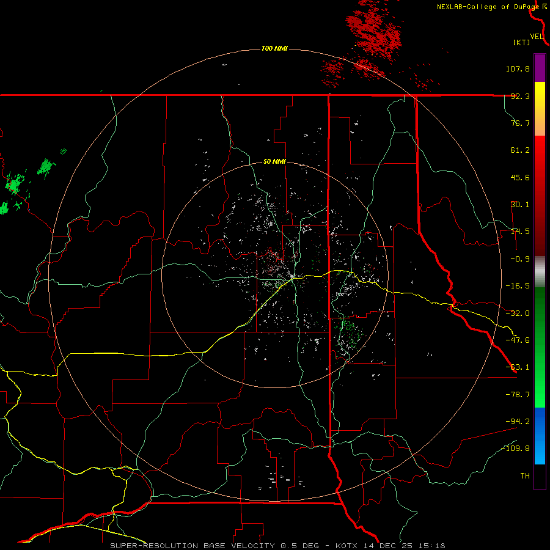Select the -16.5 velocity scale value
Screen dimensions: 550x550
(x=518, y=286)
